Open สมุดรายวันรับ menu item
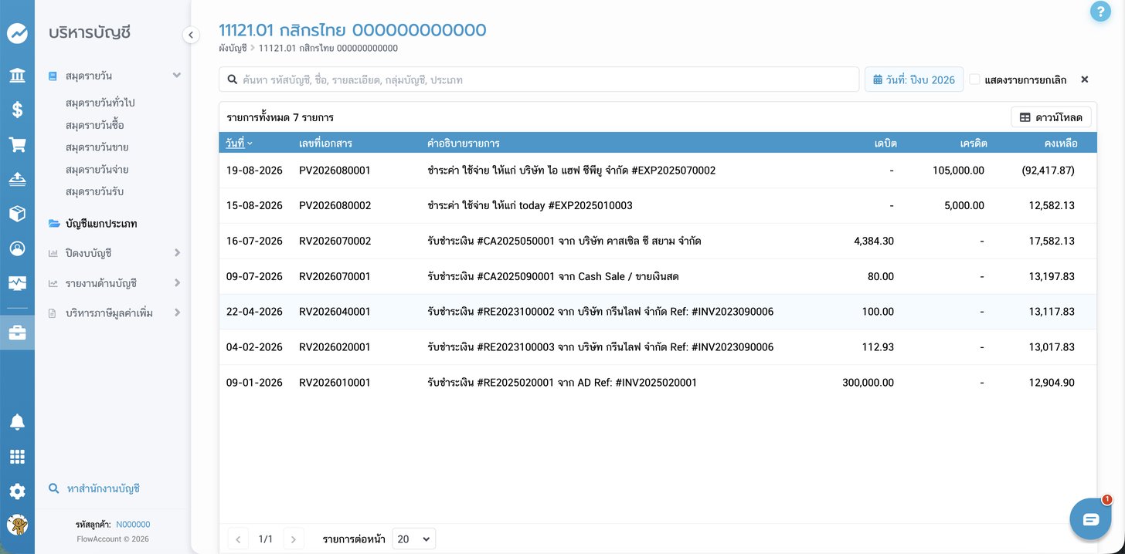1125x554 pixels. point(95,191)
